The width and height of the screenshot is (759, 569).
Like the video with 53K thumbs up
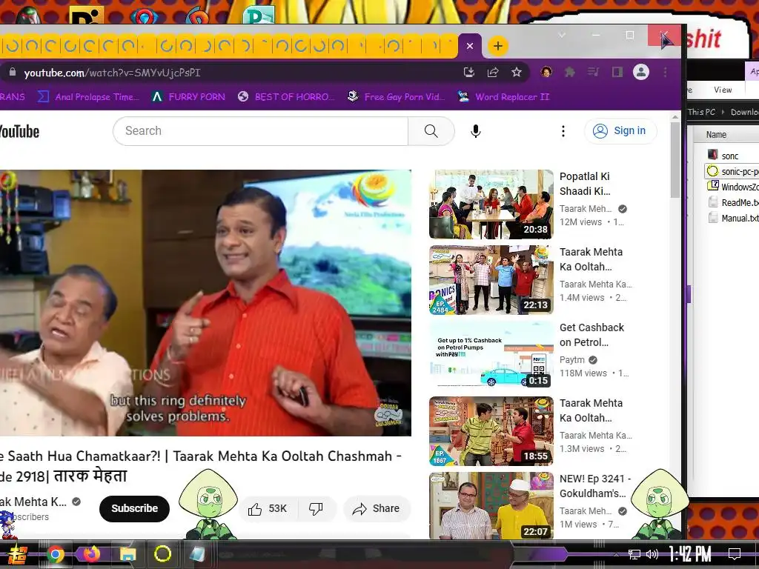268,508
